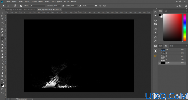Select the Pen tool
The image size is (188, 100).
pyautogui.click(x=2, y=60)
